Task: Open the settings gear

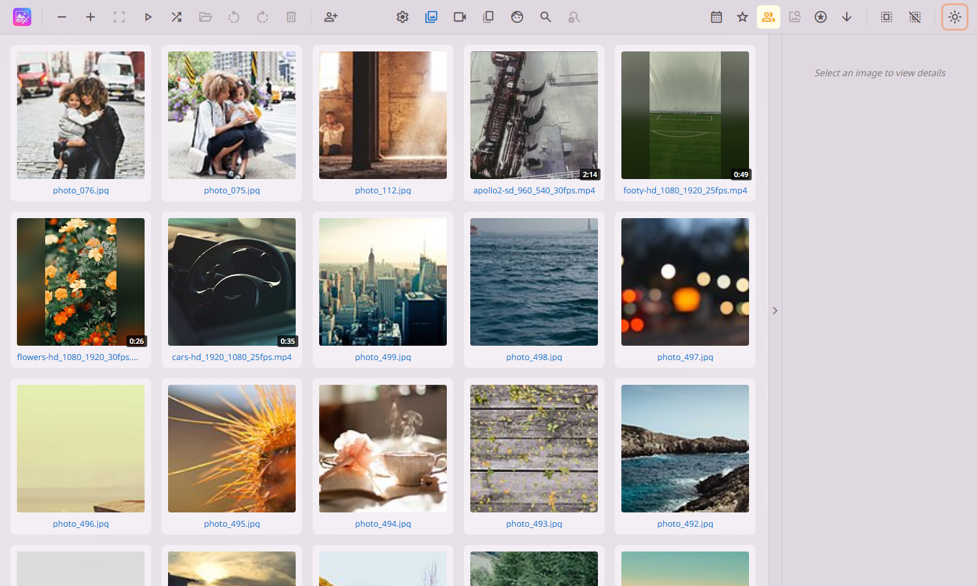Action: [403, 17]
